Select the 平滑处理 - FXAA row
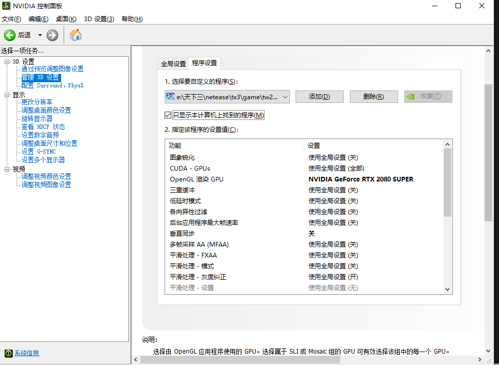 [304, 255]
